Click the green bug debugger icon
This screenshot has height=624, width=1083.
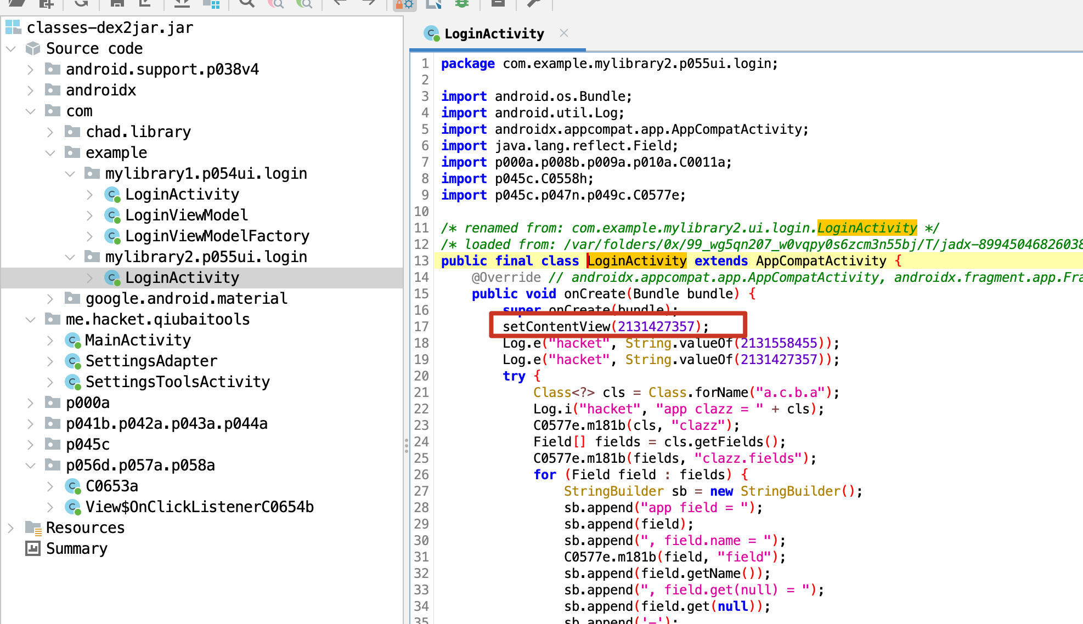click(x=462, y=3)
